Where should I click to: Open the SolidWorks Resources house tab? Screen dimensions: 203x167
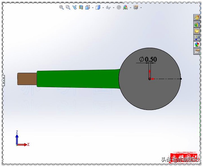tap(197, 17)
